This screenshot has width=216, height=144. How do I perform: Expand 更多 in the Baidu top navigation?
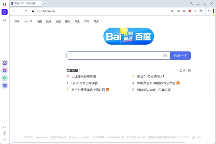click(x=96, y=22)
